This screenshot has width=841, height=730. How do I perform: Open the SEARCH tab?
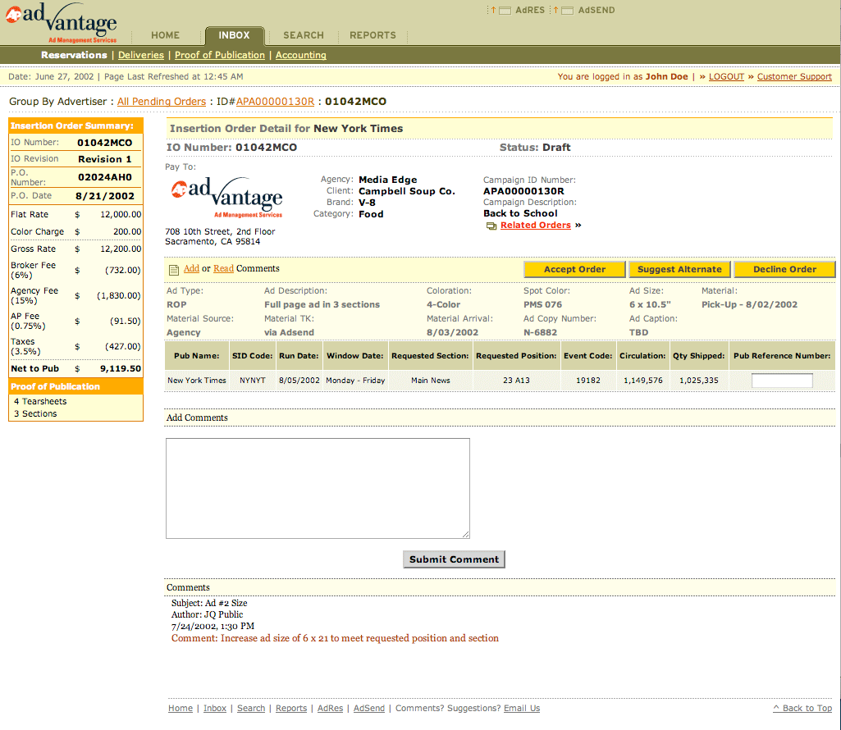[x=304, y=35]
